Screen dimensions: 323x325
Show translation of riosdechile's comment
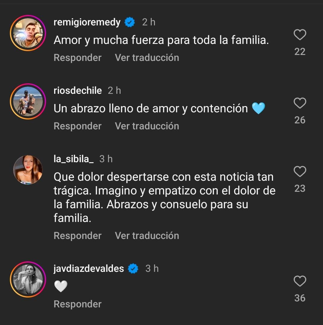pyautogui.click(x=147, y=126)
